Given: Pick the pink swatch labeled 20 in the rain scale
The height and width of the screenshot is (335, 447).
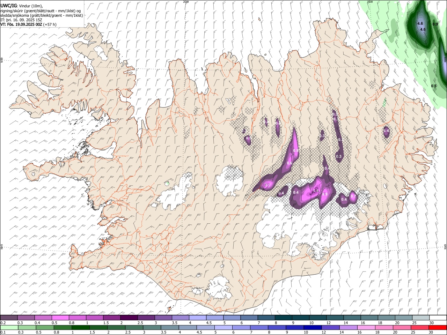Looking at the screenshot, I should [402, 327].
